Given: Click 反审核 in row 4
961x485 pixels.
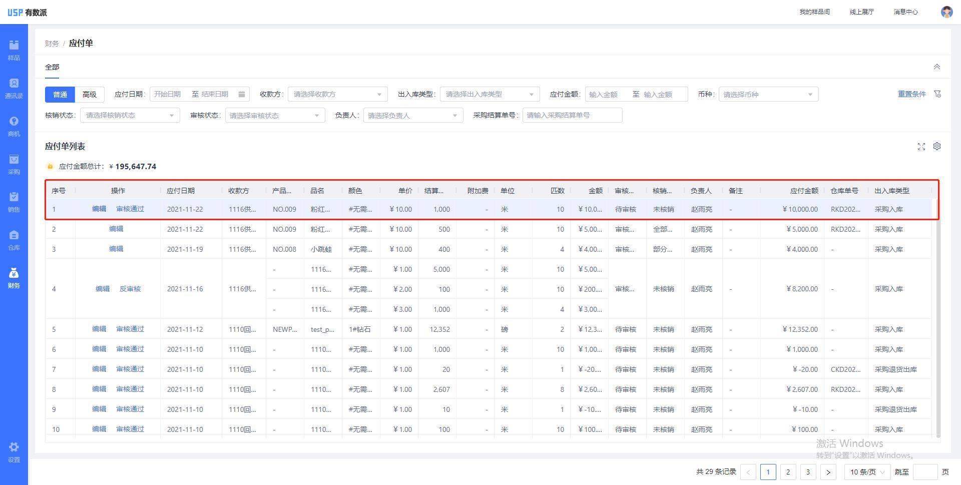Looking at the screenshot, I should point(130,289).
